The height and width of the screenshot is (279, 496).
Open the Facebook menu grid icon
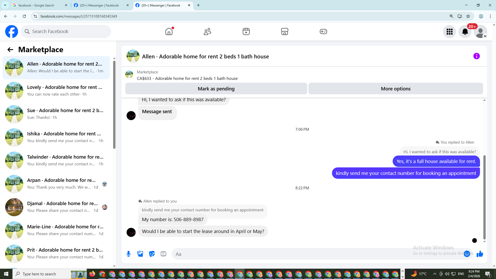[x=450, y=32]
